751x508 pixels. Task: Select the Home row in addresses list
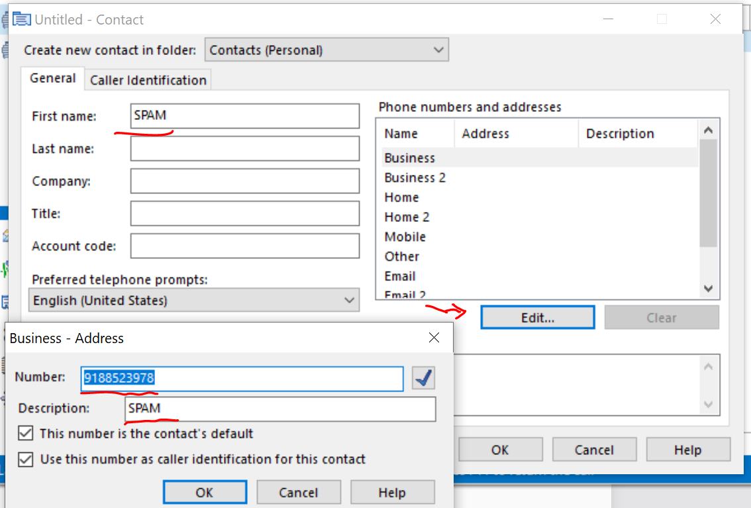[401, 197]
